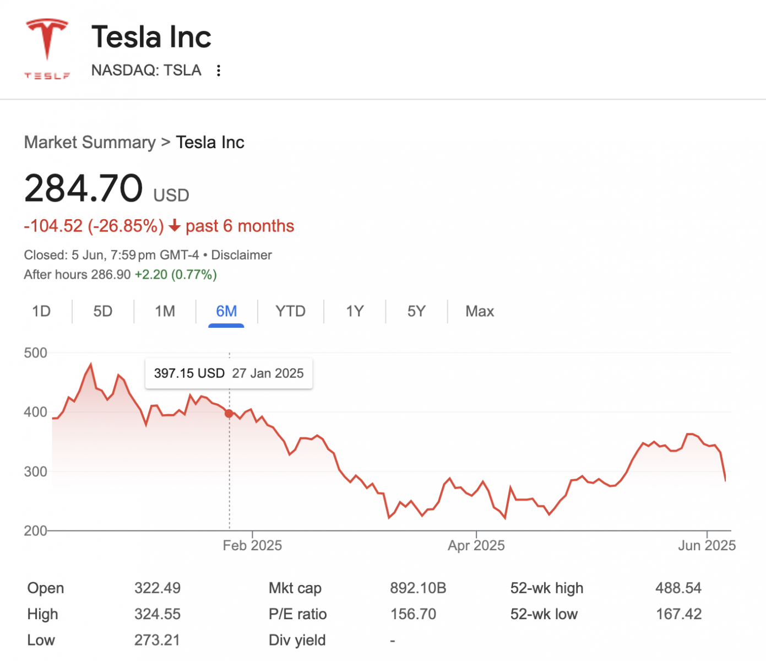Select the 5D time range tab
This screenshot has width=766, height=661.
click(103, 311)
